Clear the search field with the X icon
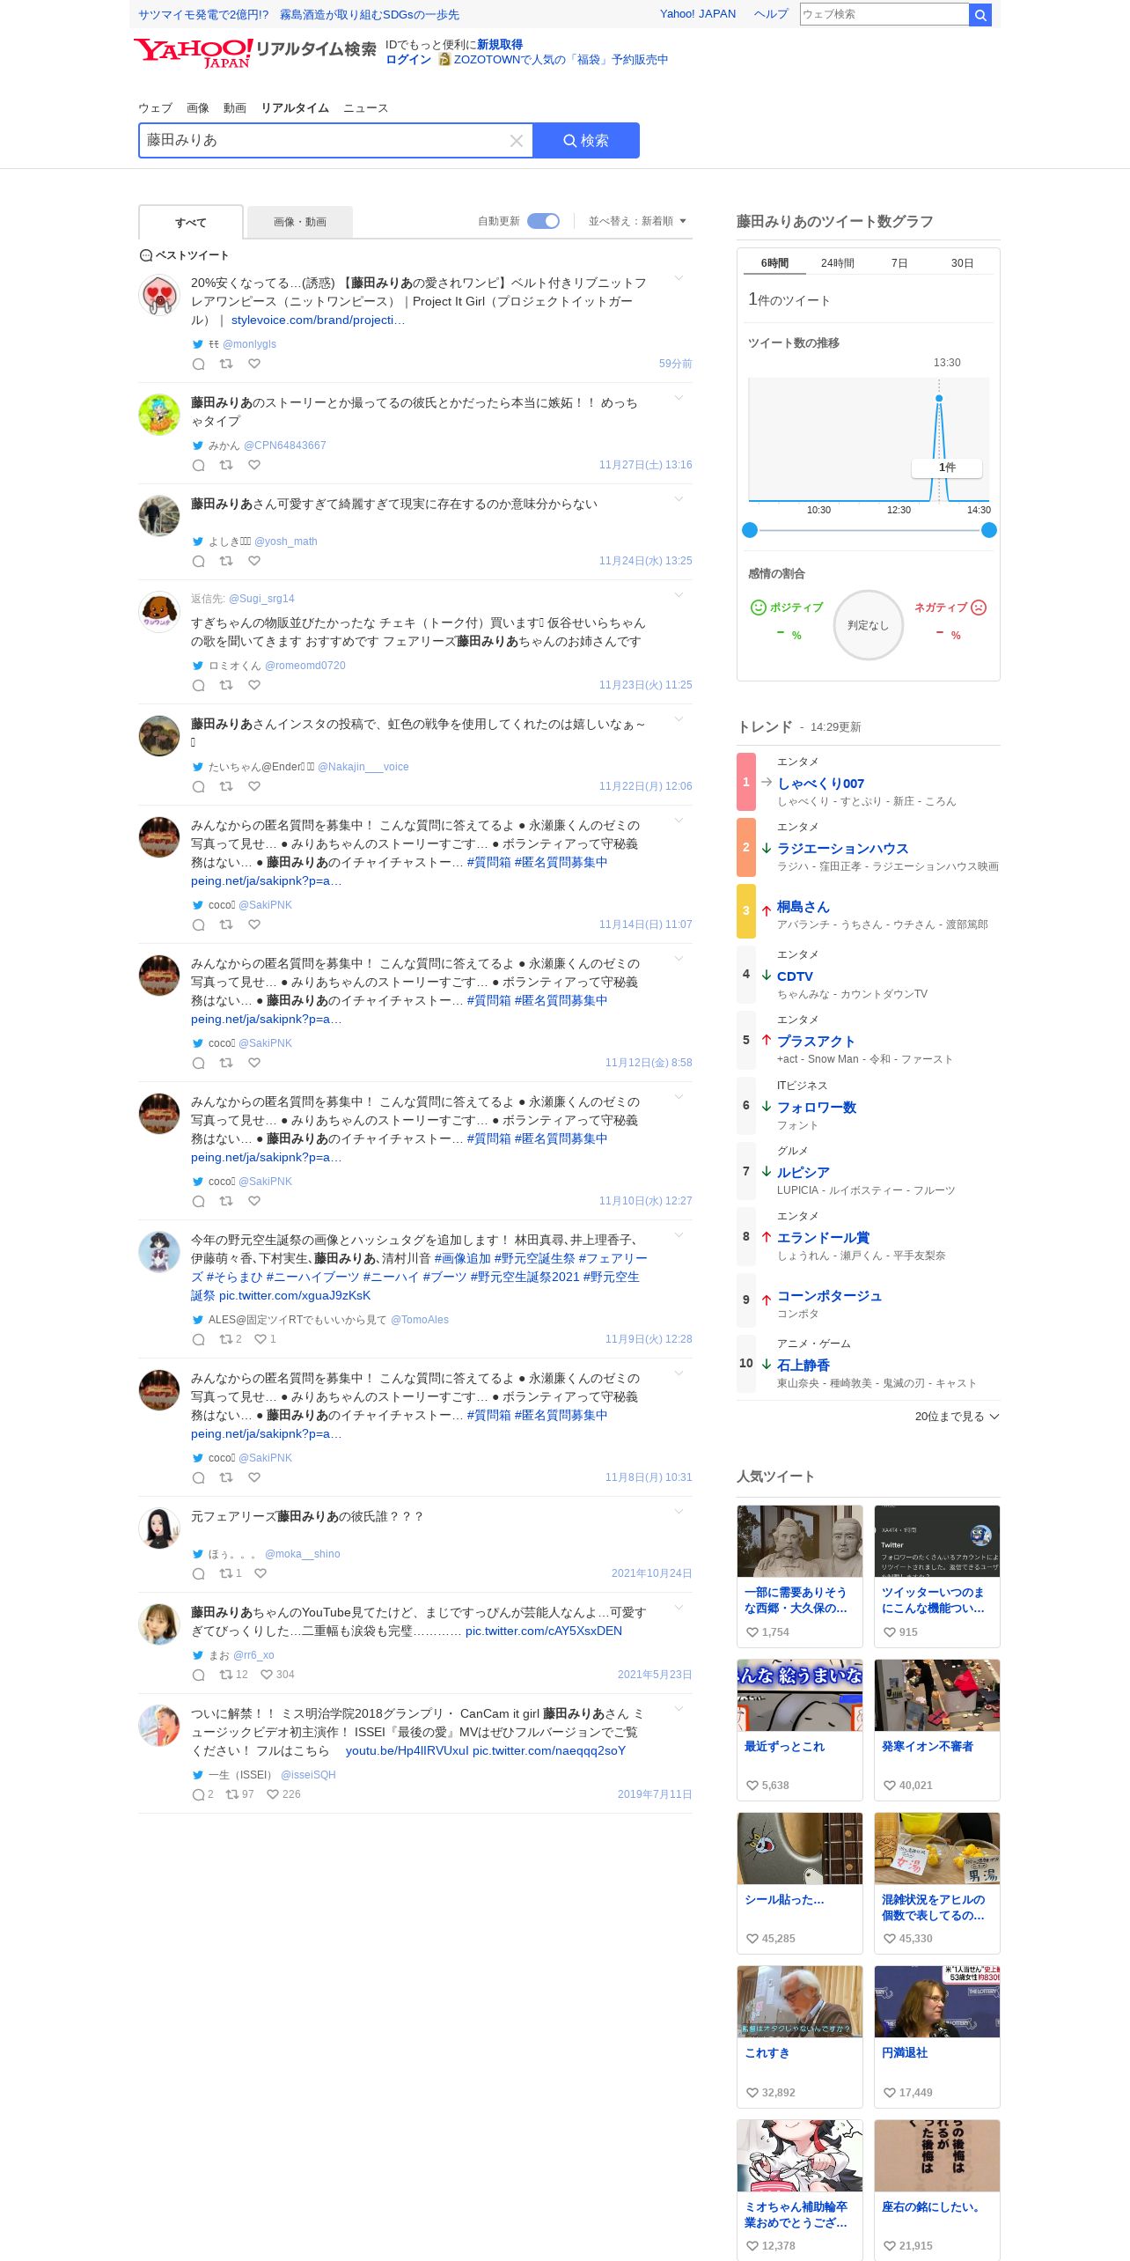The image size is (1130, 2261). point(517,141)
